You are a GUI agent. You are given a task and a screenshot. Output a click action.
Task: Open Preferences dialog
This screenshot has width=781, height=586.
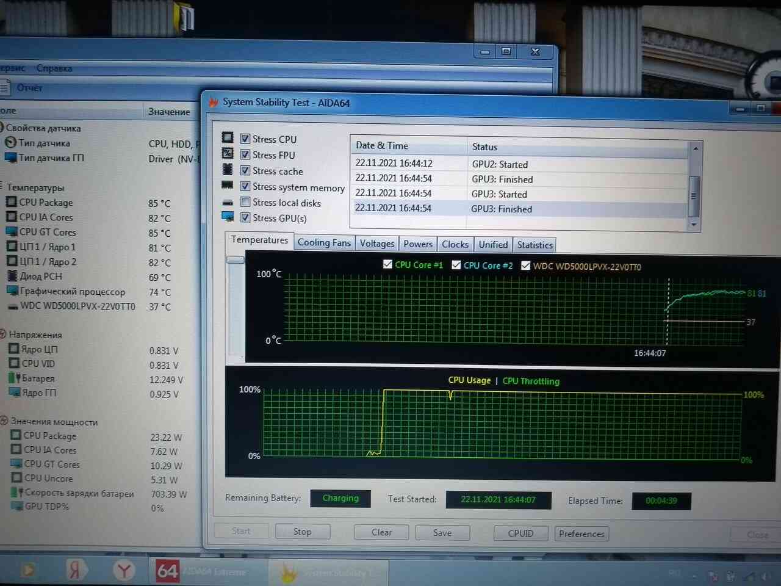581,534
